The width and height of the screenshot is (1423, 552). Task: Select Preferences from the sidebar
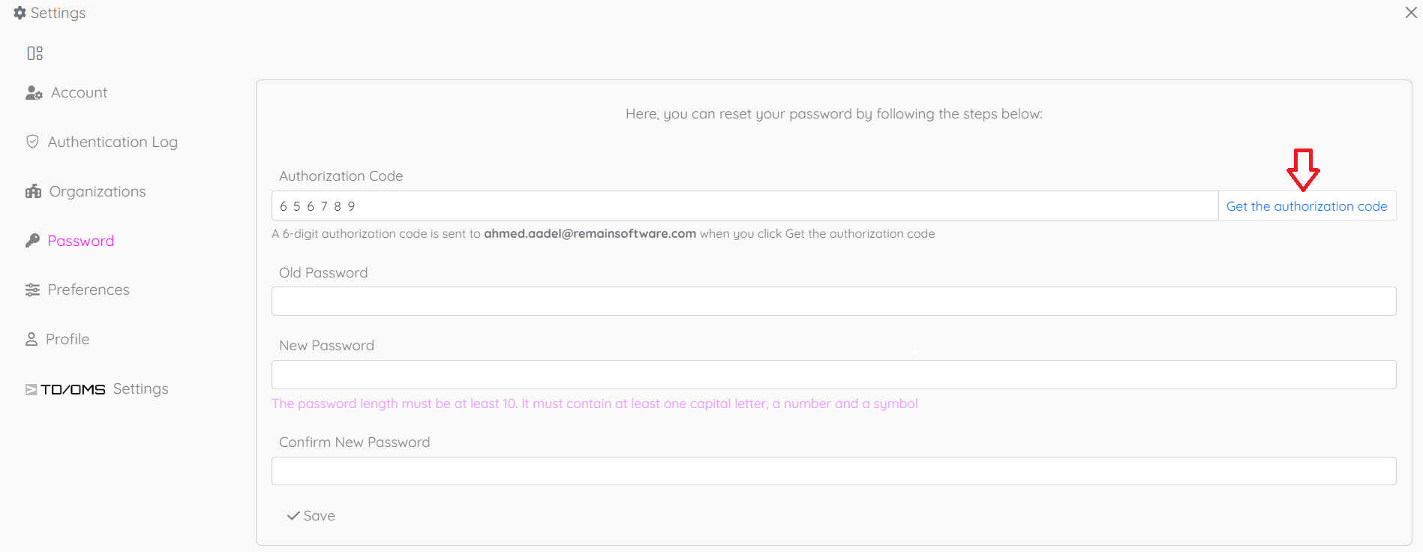click(x=89, y=289)
